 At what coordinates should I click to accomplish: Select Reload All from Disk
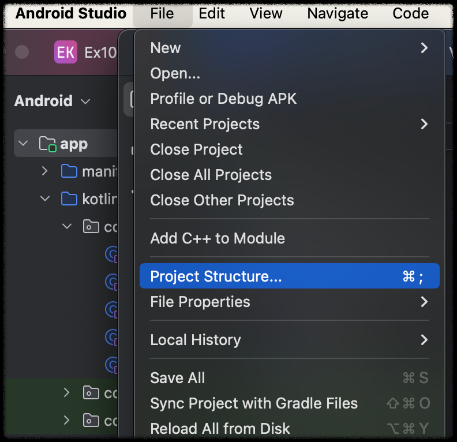click(290, 428)
